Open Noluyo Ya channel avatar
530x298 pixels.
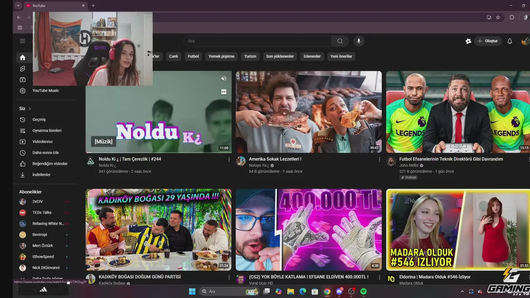pos(241,161)
